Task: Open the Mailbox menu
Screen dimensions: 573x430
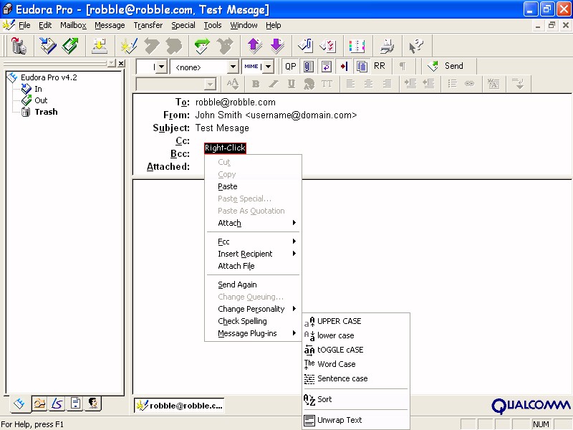Action: (x=73, y=25)
